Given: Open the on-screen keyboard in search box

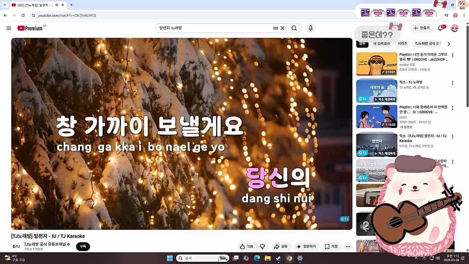Looking at the screenshot, I should click(x=276, y=28).
